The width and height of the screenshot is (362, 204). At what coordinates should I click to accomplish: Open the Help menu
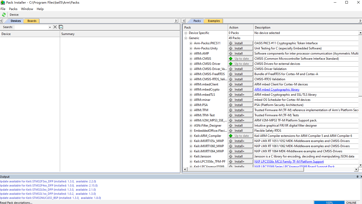coord(40,9)
